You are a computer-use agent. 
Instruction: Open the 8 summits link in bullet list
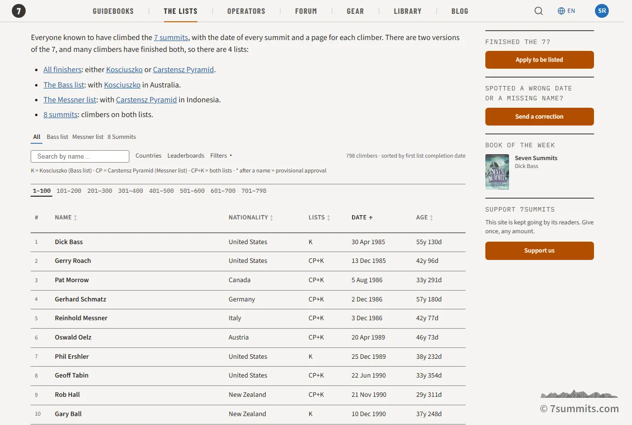pos(60,115)
